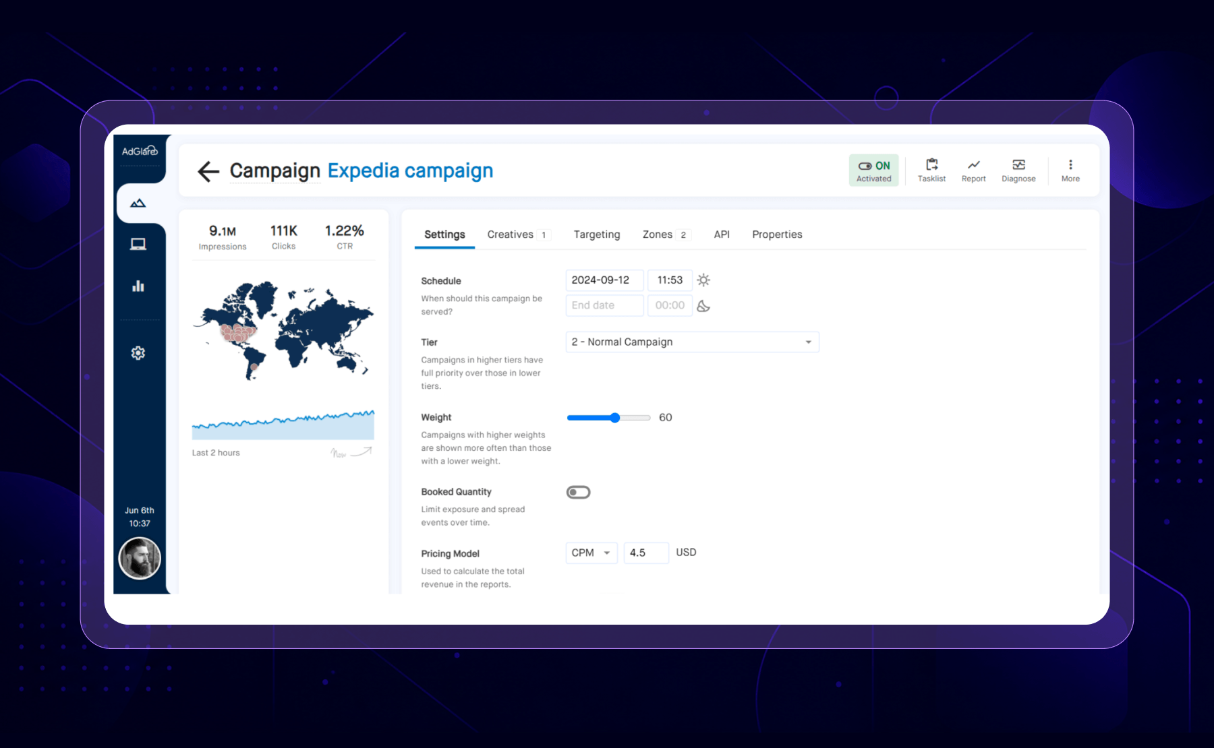The image size is (1214, 748).
Task: Click the price input showing 4.5
Action: point(646,553)
